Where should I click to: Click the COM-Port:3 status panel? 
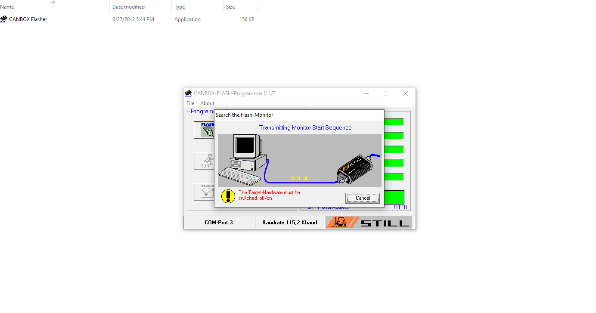point(218,222)
